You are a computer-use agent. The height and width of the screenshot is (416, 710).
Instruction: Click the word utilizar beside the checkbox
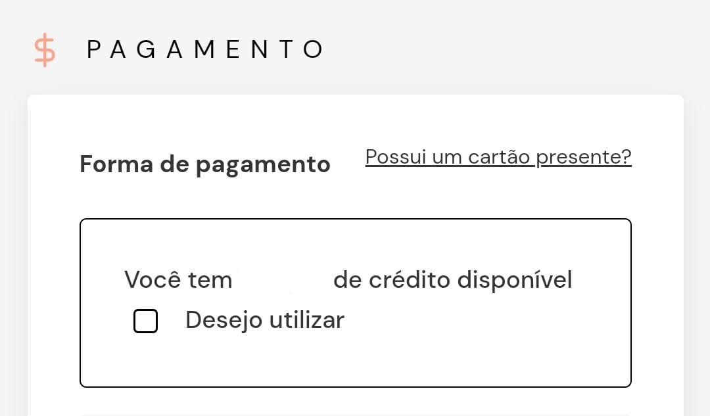(307, 320)
